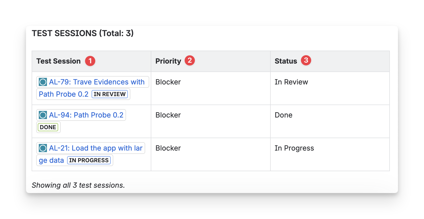This screenshot has width=424, height=219.
Task: Select the In Review status cell
Action: pyautogui.click(x=291, y=82)
